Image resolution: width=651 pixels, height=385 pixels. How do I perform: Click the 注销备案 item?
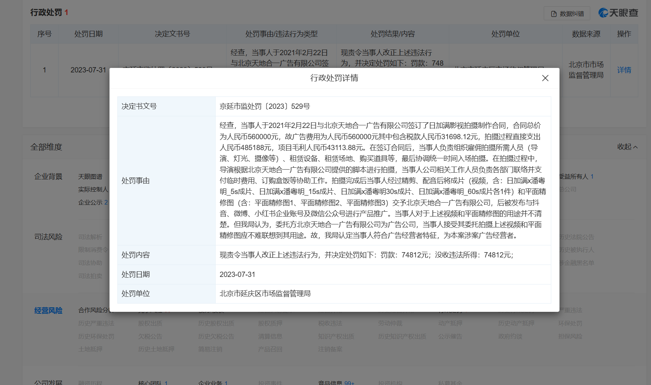(330, 349)
